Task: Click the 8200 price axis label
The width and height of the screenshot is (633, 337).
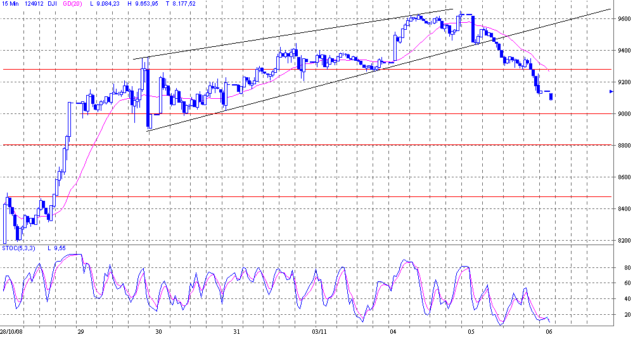Action: 623,241
